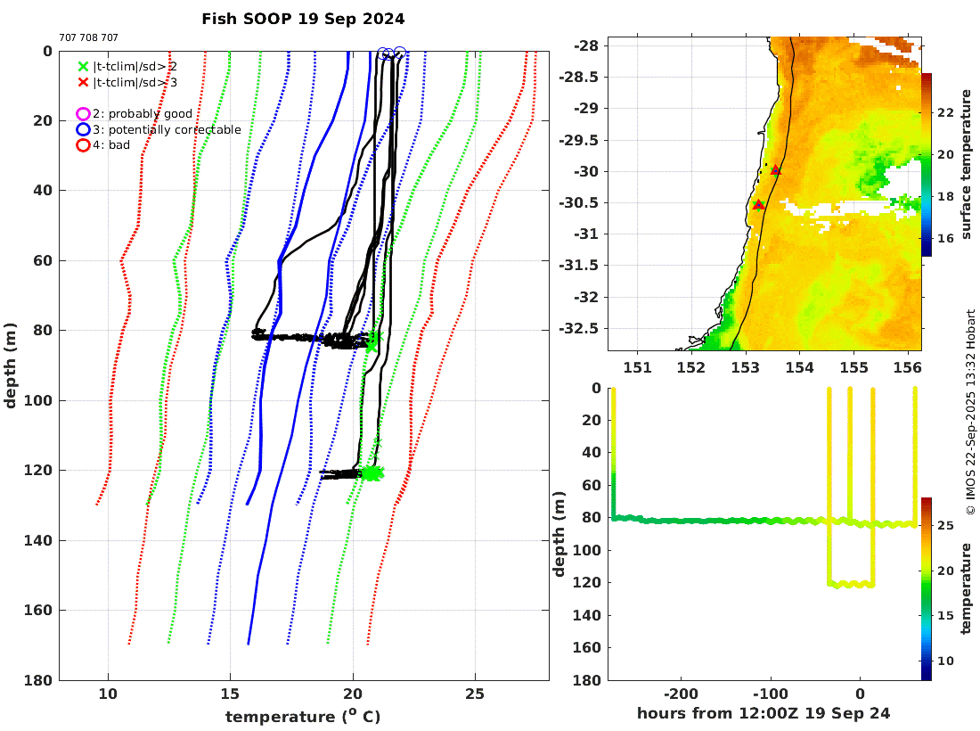
Task: Click the 'surface temperature' colorbar label
Action: (x=967, y=164)
